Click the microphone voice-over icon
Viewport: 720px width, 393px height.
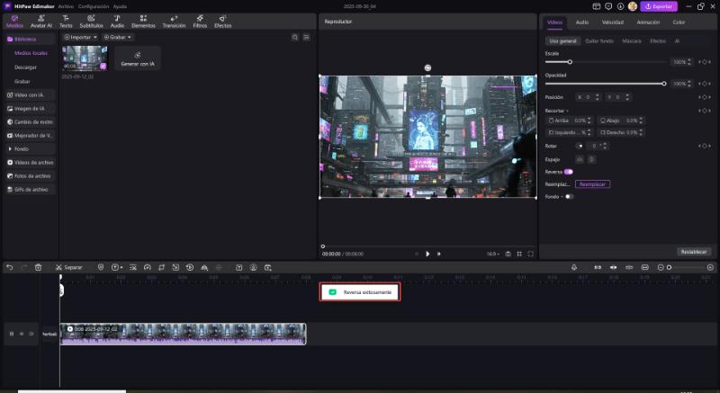pyautogui.click(x=574, y=267)
